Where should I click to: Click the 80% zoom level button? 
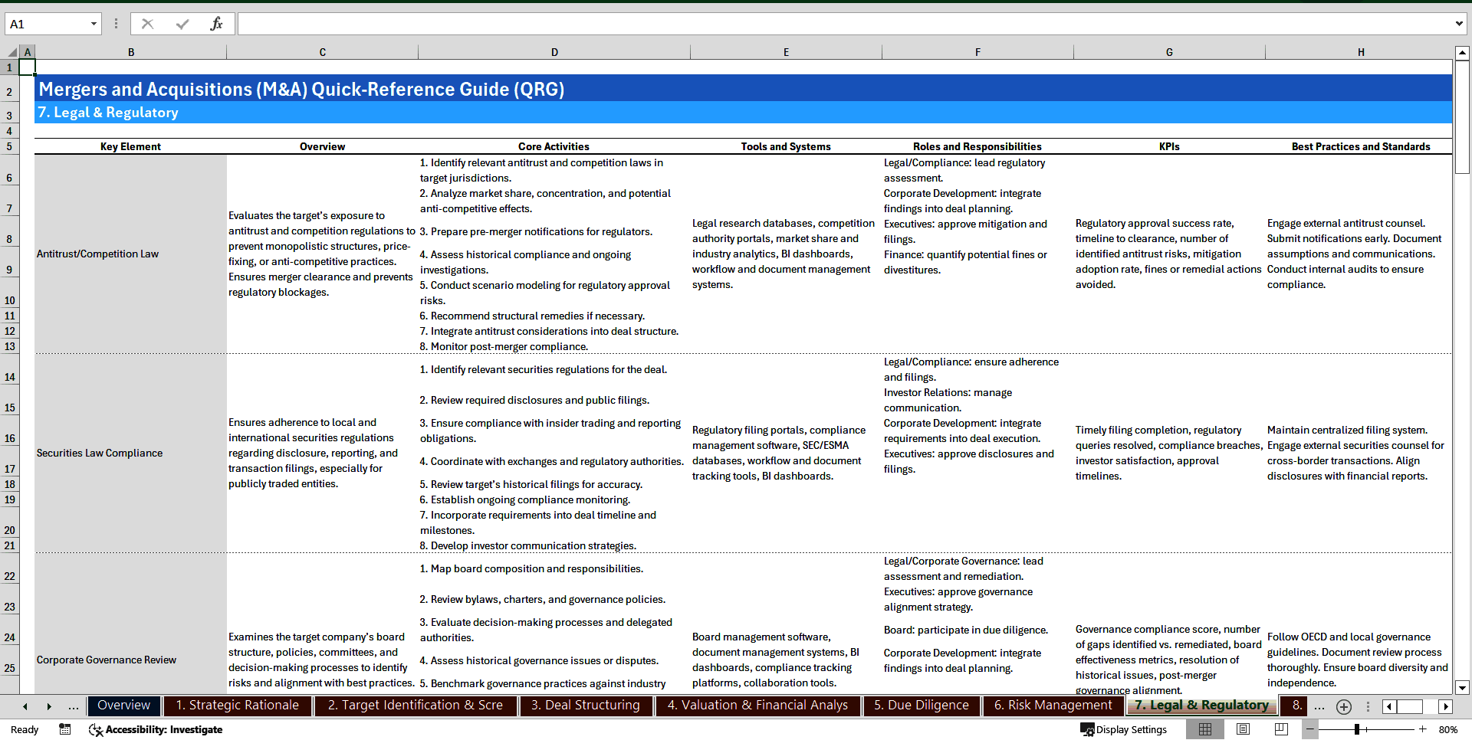click(1448, 729)
